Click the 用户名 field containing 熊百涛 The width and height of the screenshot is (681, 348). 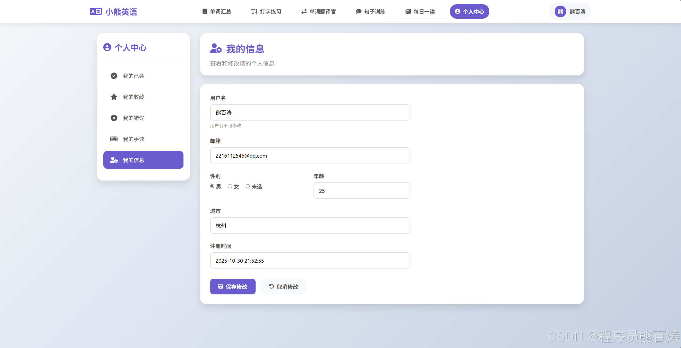pyautogui.click(x=310, y=113)
